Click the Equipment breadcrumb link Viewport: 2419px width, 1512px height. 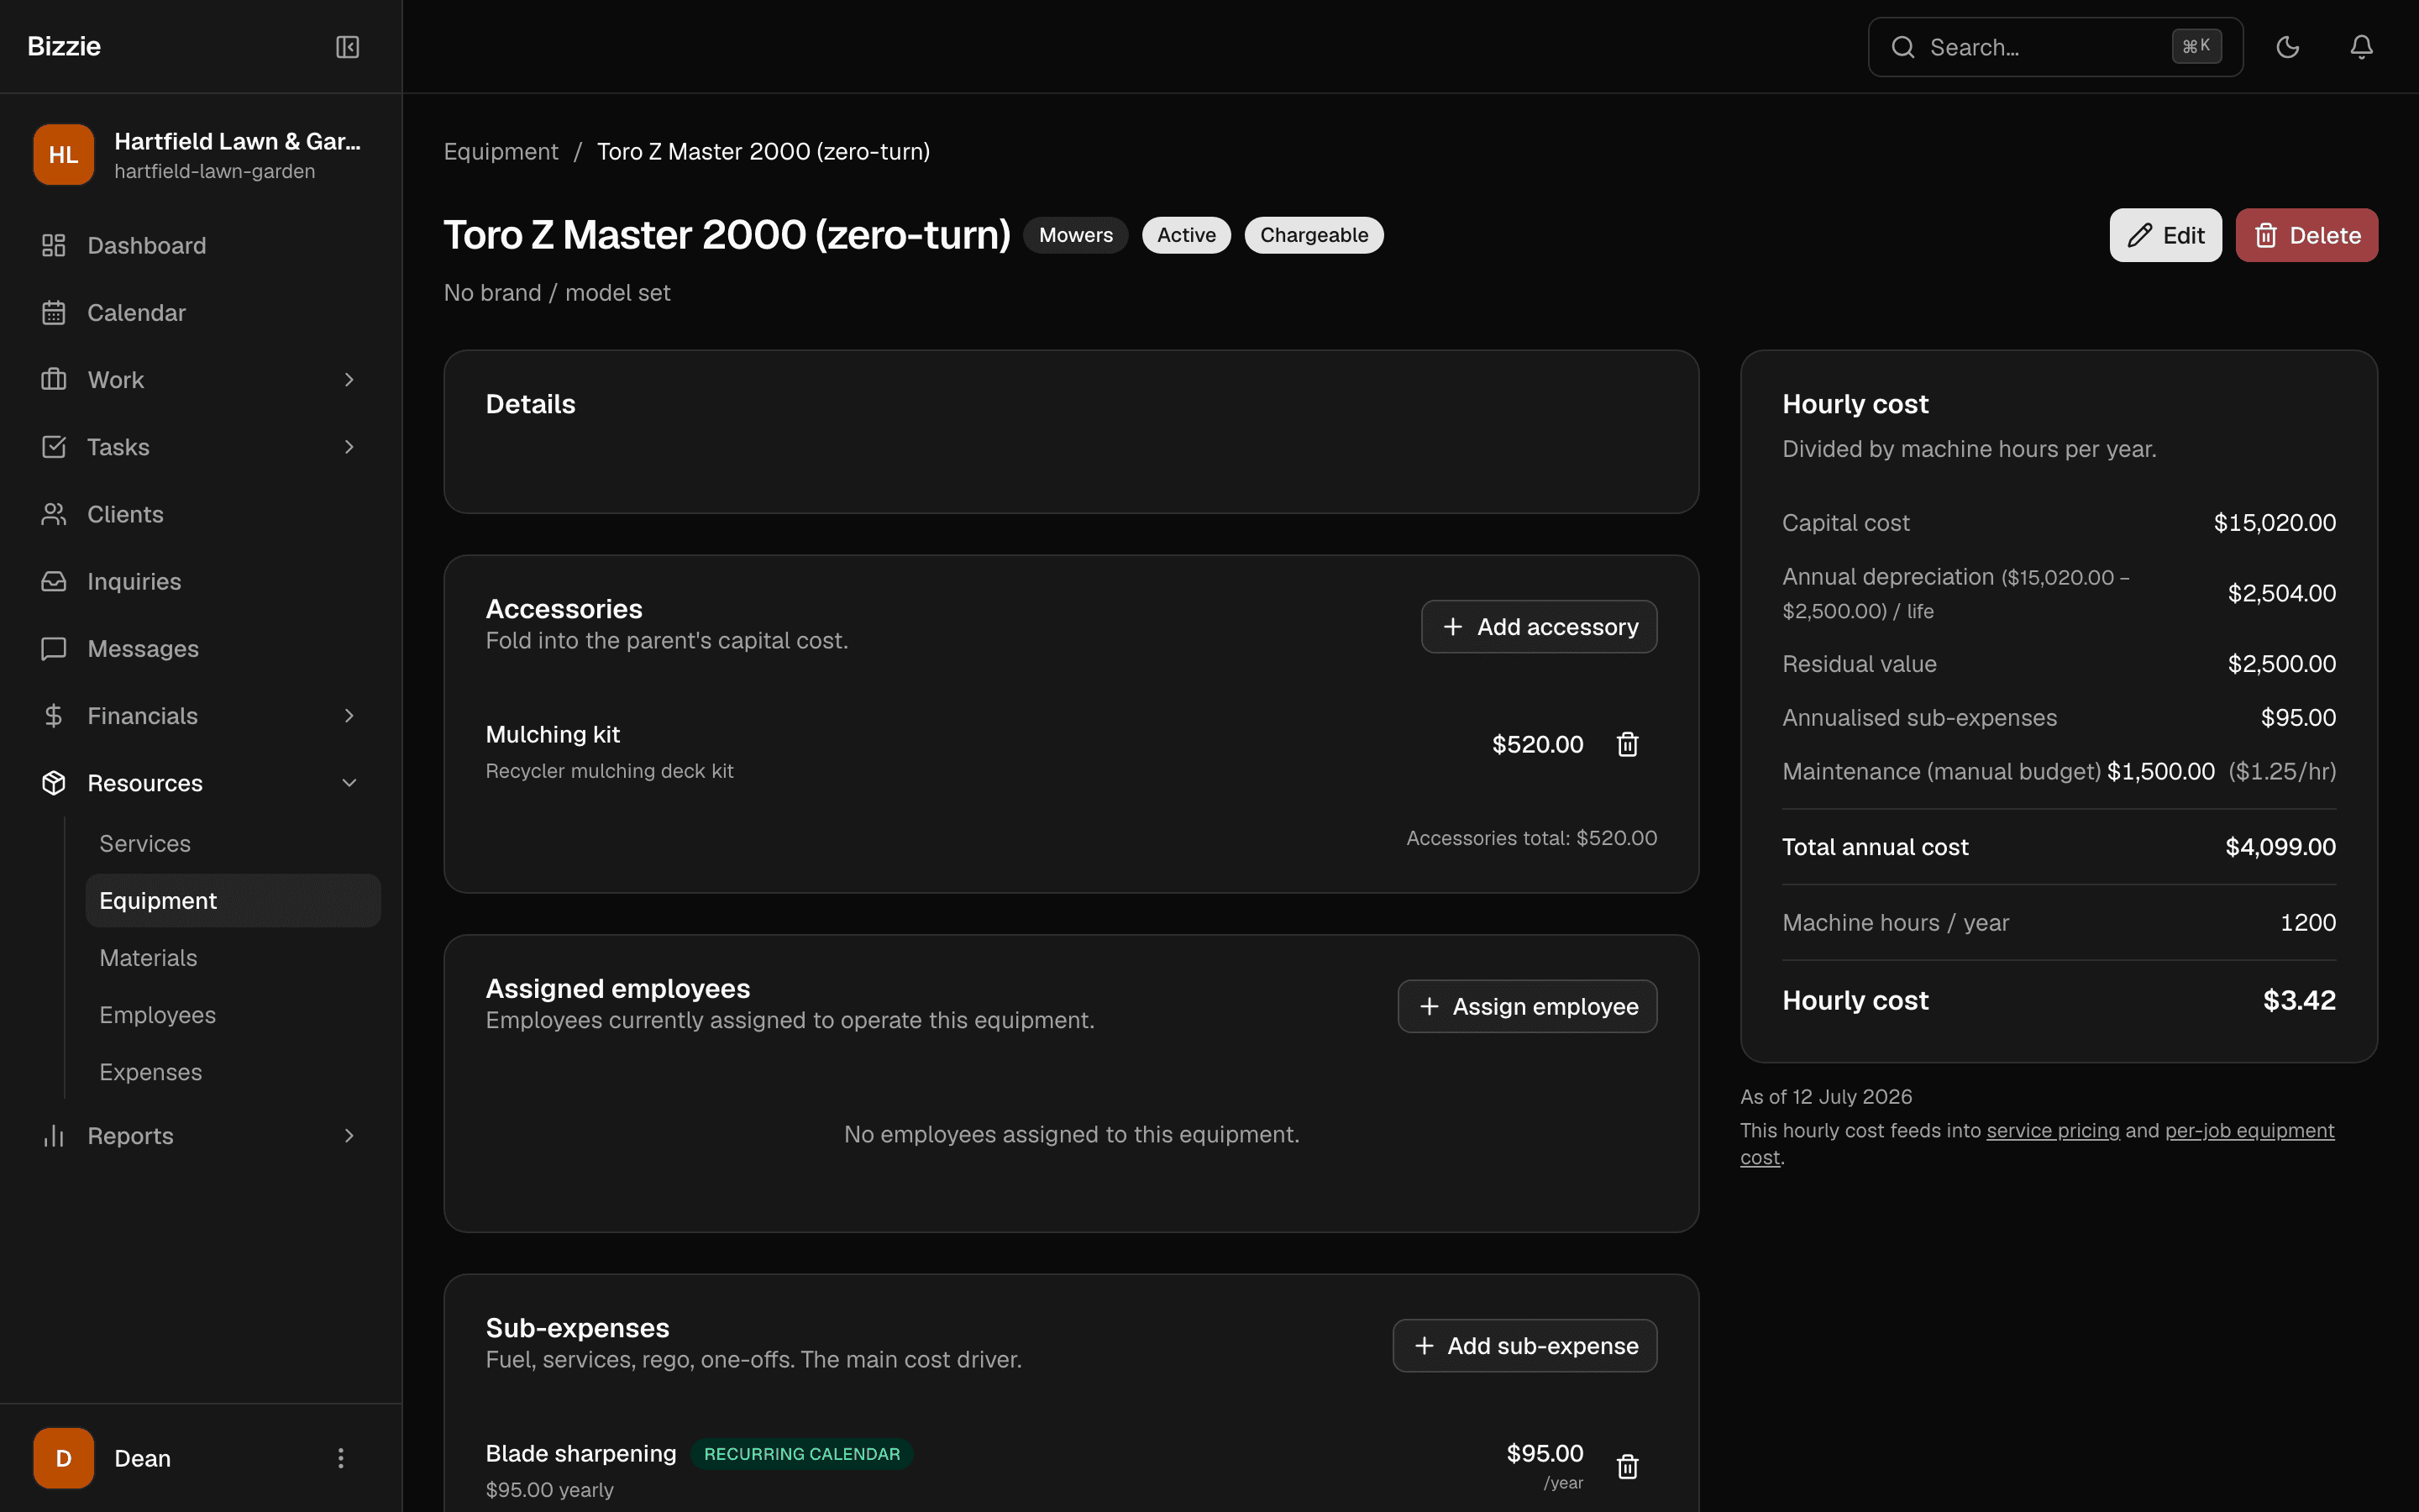[501, 151]
